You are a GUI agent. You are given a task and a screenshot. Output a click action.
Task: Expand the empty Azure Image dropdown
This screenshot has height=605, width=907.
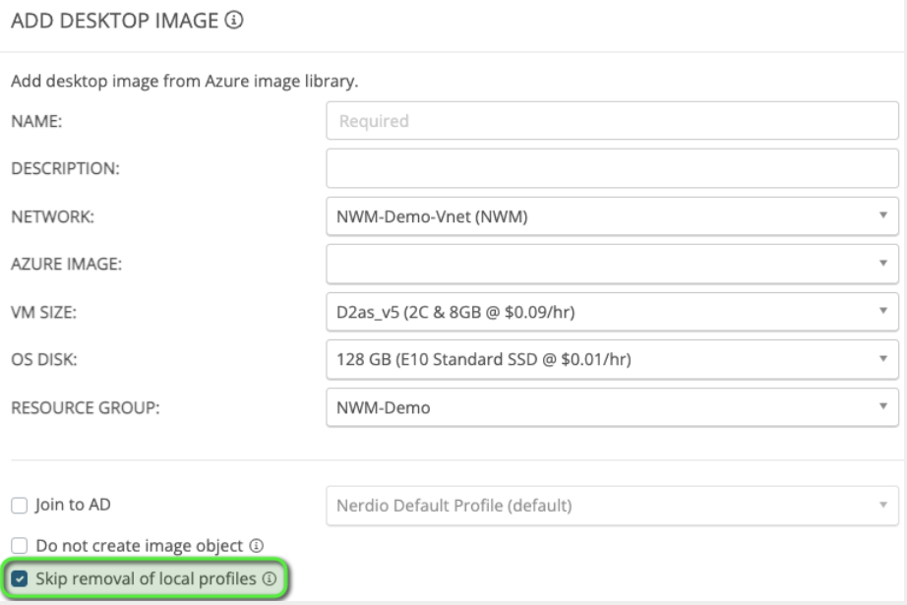tap(612, 264)
